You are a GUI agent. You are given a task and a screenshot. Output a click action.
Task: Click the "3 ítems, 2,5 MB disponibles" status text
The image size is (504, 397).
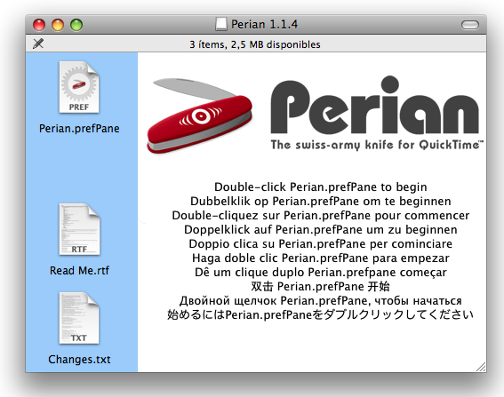(x=255, y=44)
